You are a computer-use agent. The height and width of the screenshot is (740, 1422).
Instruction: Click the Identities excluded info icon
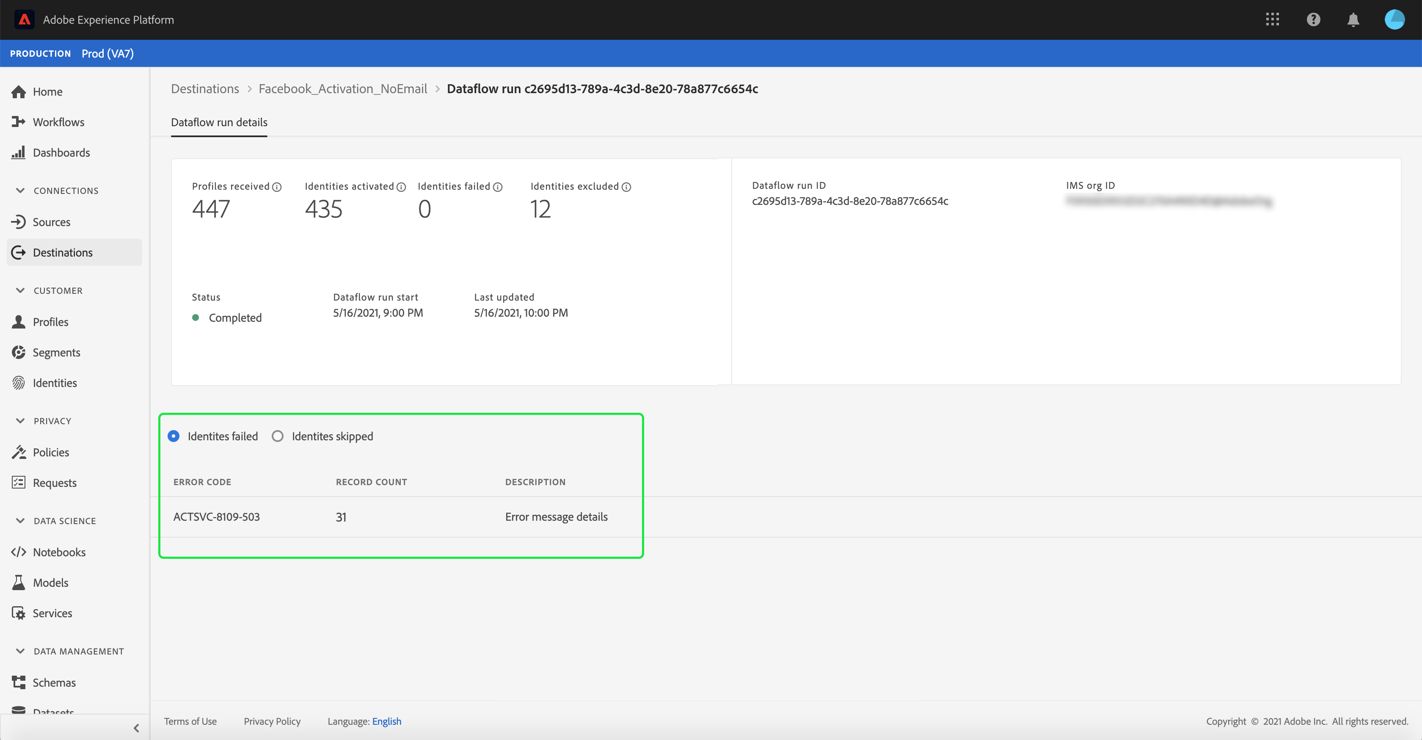(x=626, y=187)
